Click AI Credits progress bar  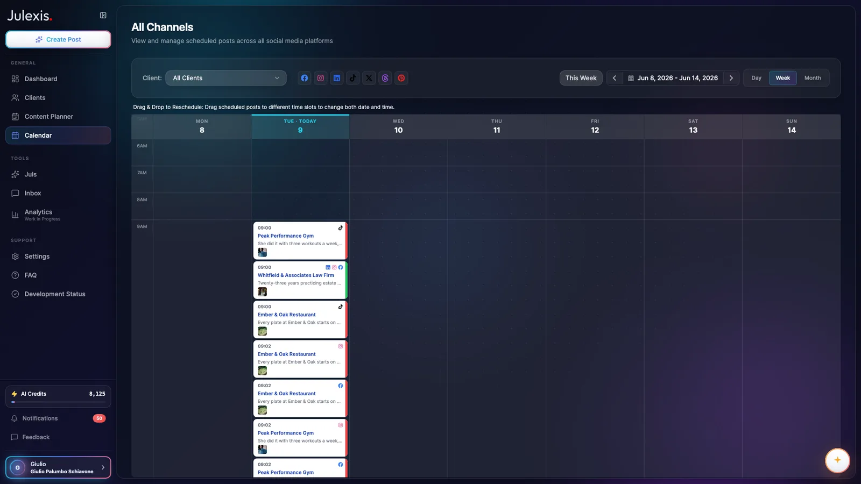(58, 402)
